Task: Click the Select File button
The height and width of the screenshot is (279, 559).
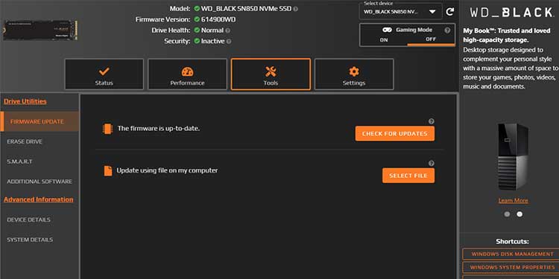Action: [408, 176]
